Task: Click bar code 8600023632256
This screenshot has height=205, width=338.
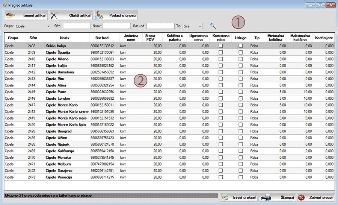Action: pyautogui.click(x=102, y=92)
